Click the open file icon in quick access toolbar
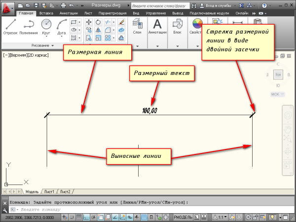 [28, 5]
